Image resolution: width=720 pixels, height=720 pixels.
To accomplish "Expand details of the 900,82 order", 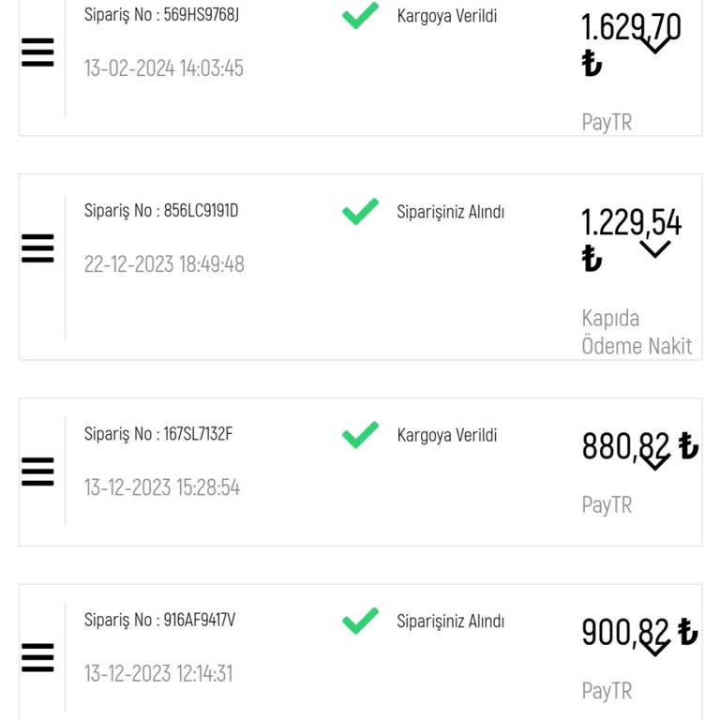I will pyautogui.click(x=654, y=647).
